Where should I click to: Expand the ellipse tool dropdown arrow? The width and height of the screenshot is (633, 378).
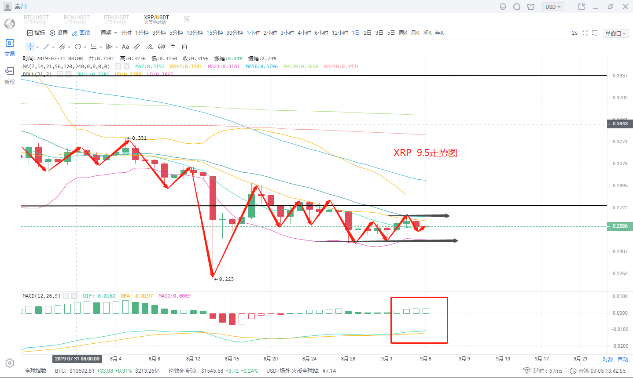(x=85, y=47)
